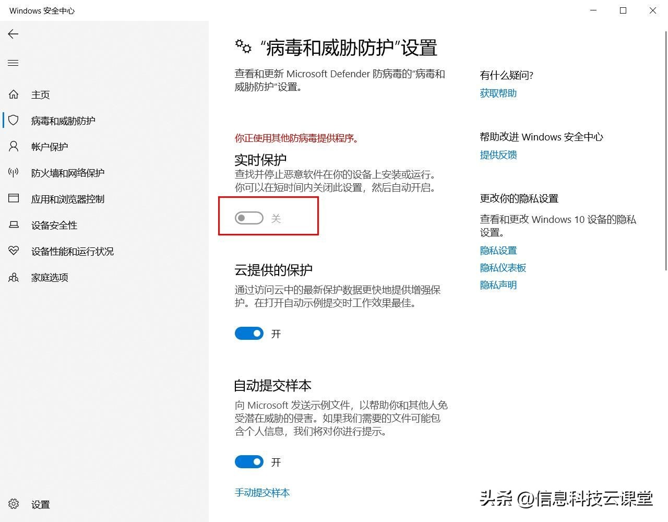Open the 主页 home page from sidebar
The width and height of the screenshot is (668, 522).
40,94
